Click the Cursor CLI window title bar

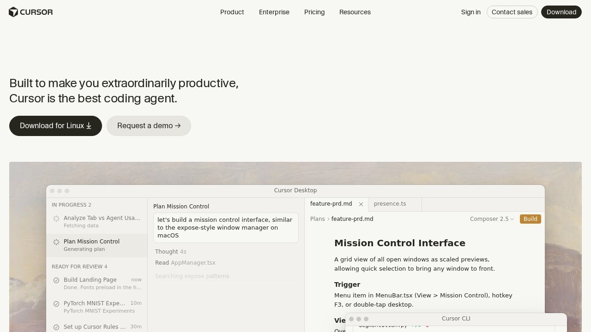pos(456,319)
